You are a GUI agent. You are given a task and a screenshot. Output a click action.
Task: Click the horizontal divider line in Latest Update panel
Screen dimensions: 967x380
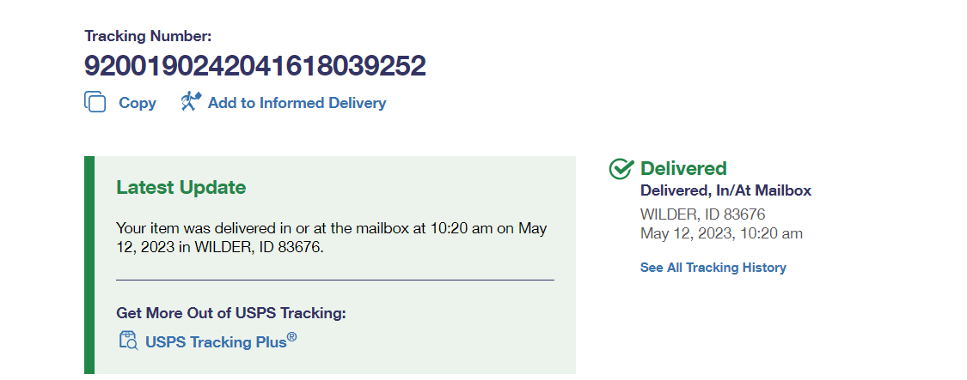334,280
